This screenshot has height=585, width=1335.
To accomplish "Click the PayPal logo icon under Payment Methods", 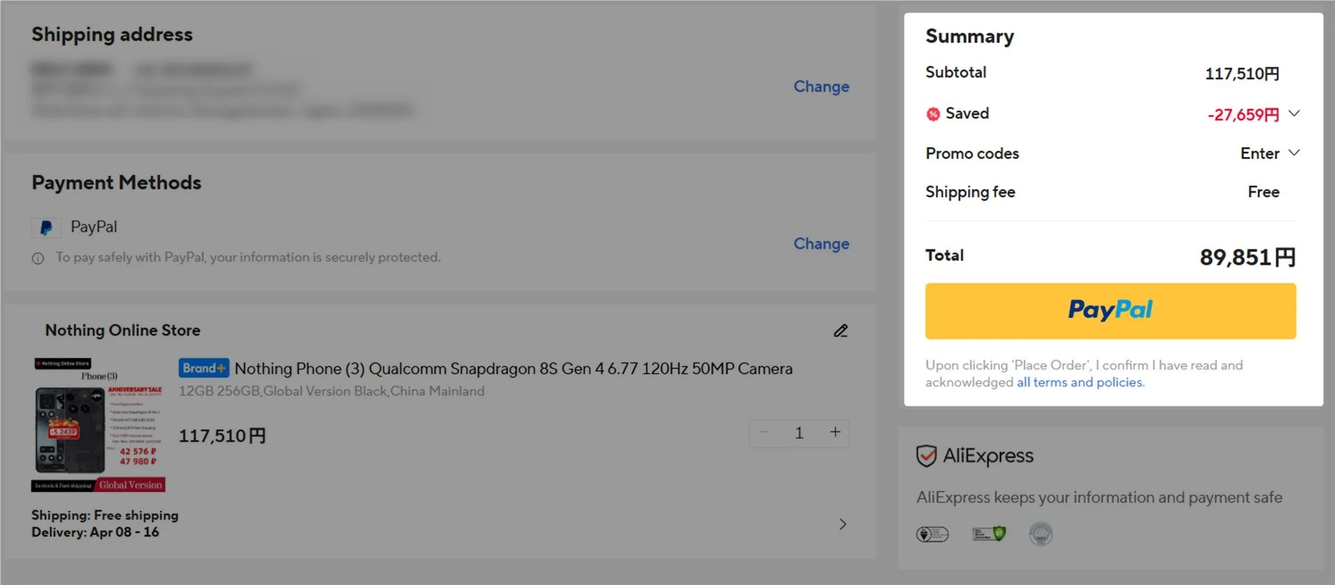I will point(46,228).
